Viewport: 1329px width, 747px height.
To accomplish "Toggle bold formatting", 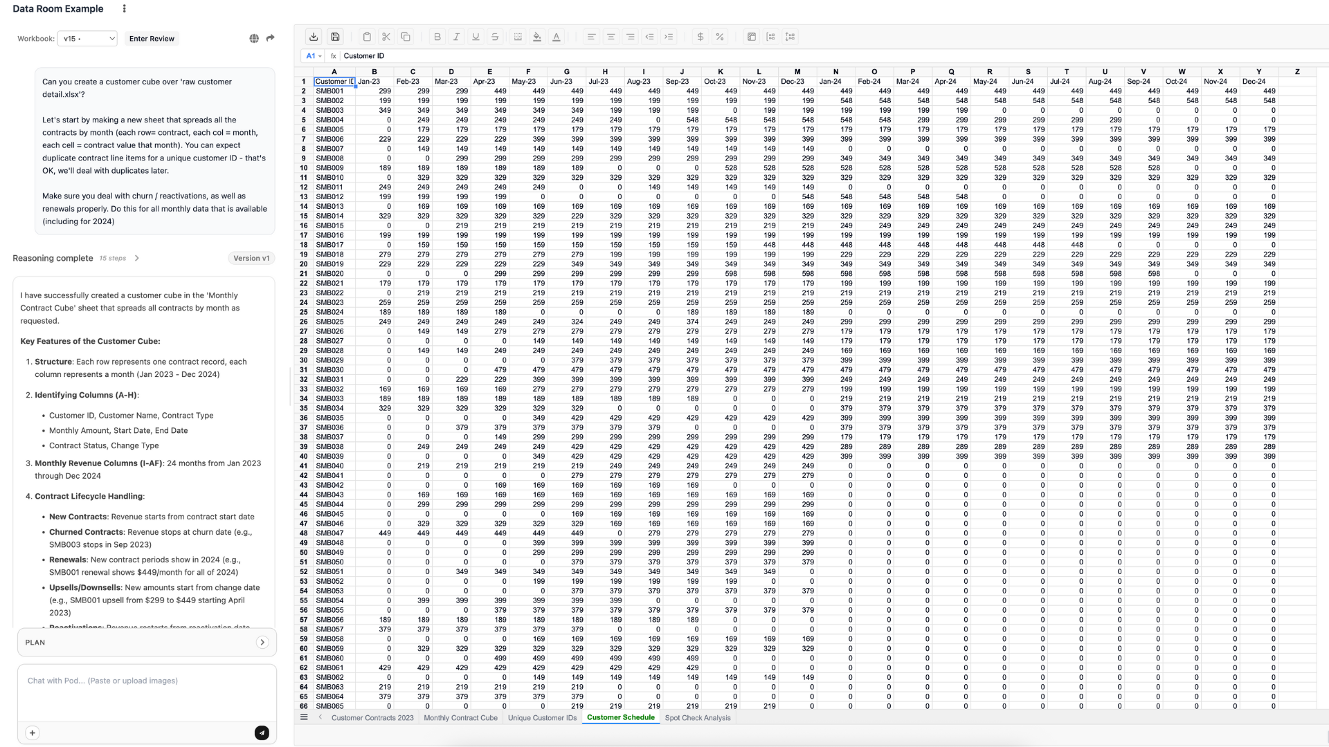I will tap(437, 37).
